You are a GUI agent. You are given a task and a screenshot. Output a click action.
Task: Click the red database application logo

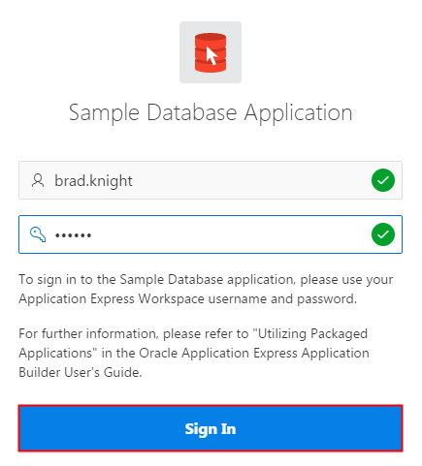(x=211, y=52)
